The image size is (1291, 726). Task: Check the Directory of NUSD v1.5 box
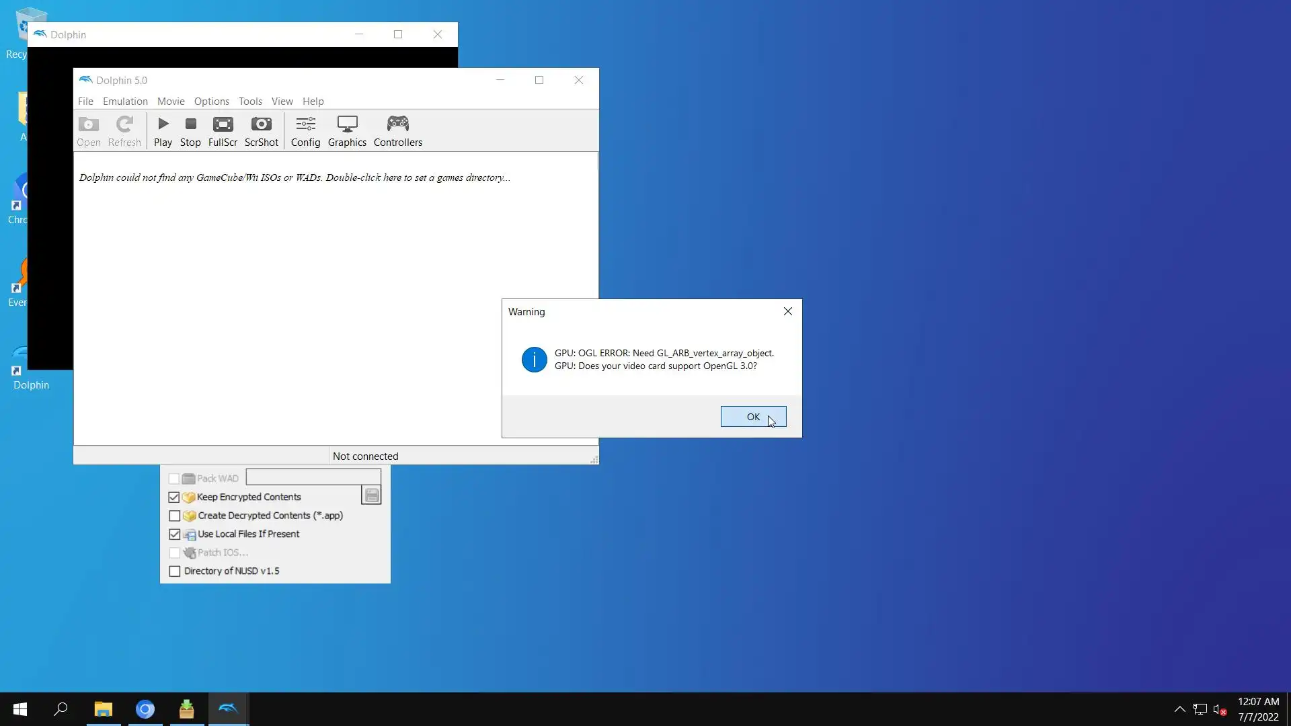175,571
